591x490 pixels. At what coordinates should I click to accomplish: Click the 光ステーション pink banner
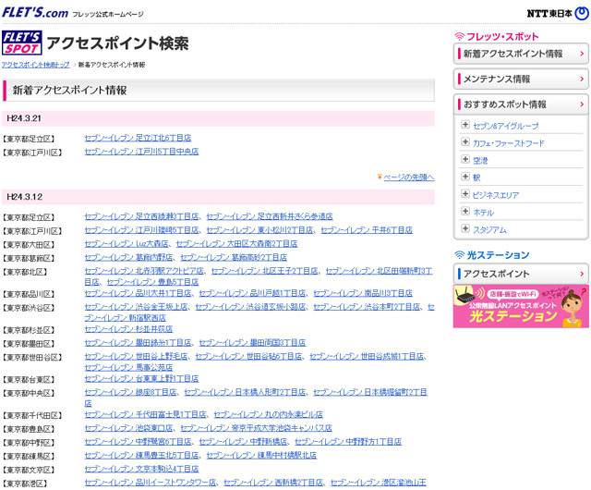[x=521, y=306]
